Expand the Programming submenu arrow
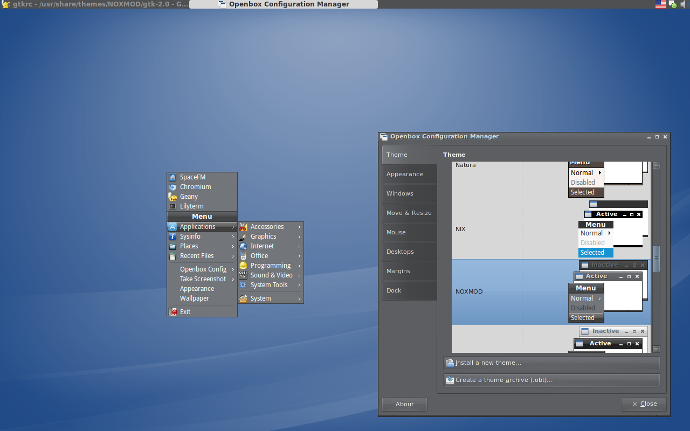 click(299, 266)
